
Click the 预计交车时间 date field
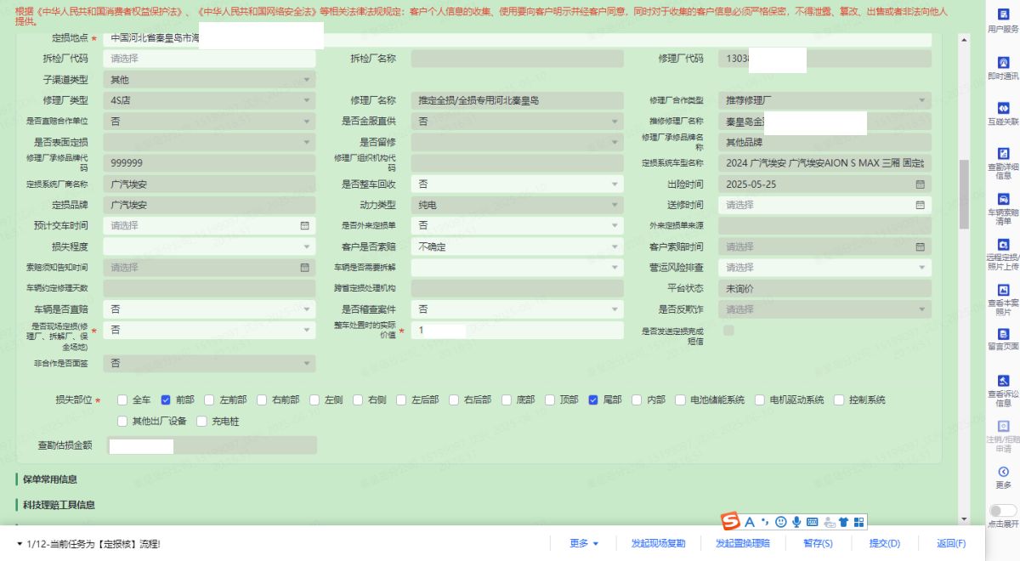tap(208, 226)
